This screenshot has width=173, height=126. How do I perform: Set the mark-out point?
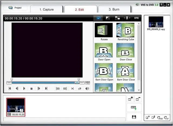(65, 89)
